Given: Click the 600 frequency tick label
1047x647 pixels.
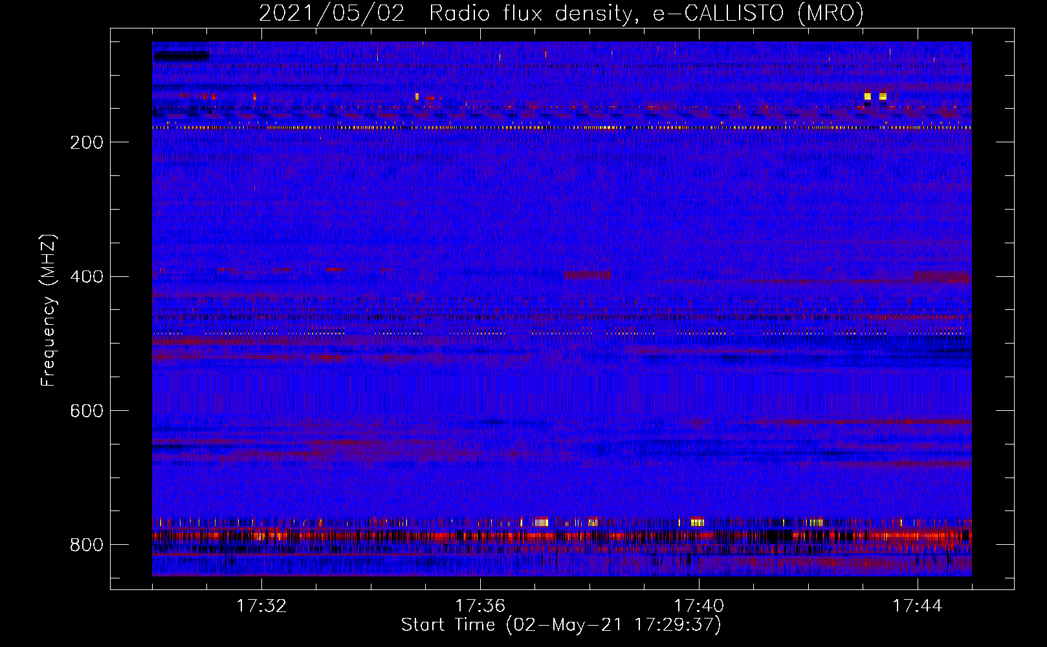Looking at the screenshot, I should tap(87, 411).
